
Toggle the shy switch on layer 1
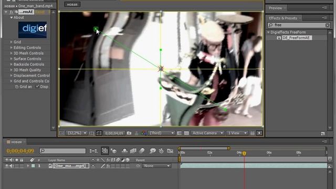(x=93, y=166)
